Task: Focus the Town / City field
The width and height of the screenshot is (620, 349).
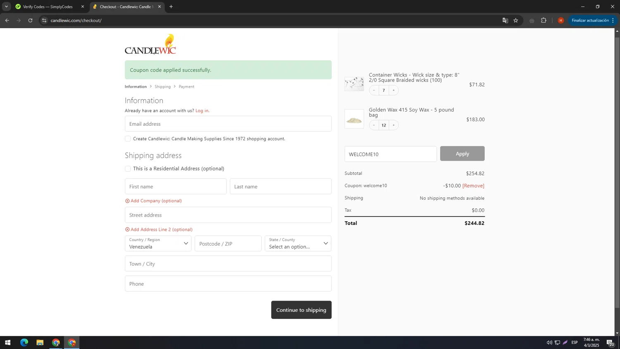Action: coord(228,264)
